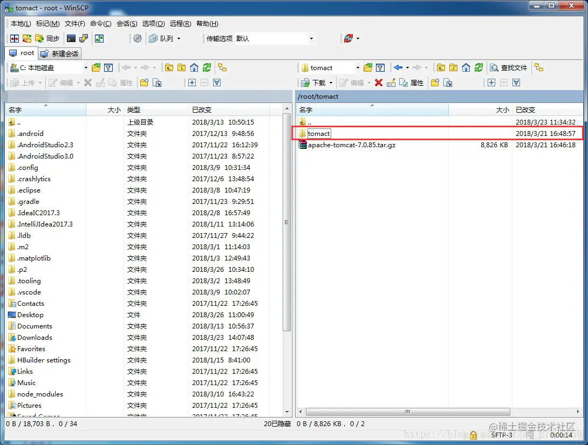Viewport: 588px width, 445px height.
Task: Click remote blue back arrow
Action: coord(398,67)
